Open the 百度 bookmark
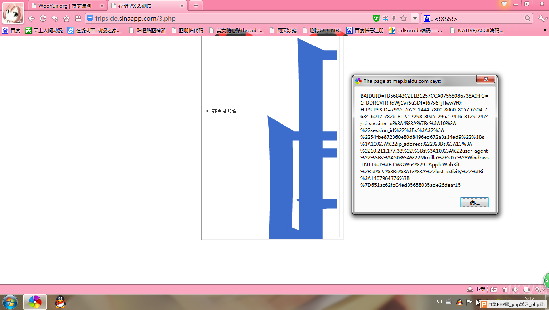Image resolution: width=549 pixels, height=310 pixels. pos(11,30)
